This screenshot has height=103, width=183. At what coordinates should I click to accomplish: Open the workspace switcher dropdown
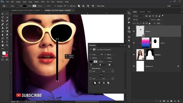click(174, 6)
